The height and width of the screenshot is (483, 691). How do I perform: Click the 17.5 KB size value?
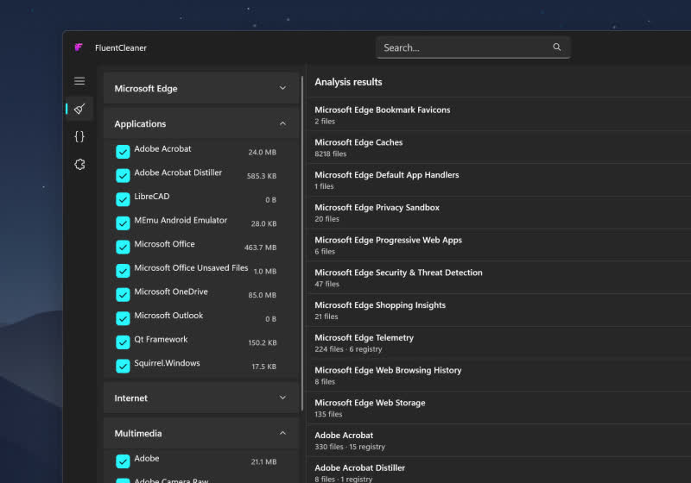[264, 367]
